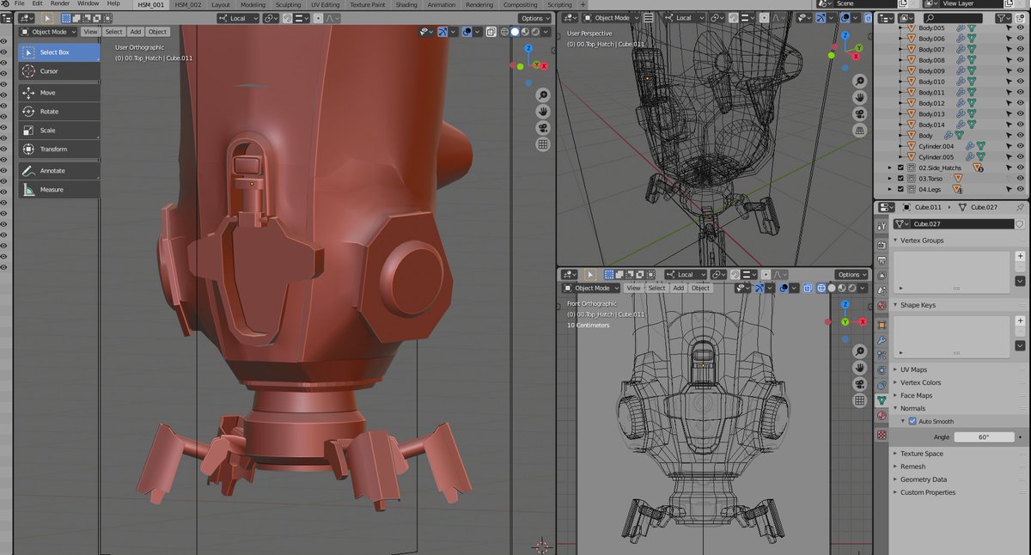The image size is (1031, 555).
Task: Select the Select Box tool
Action: (x=58, y=52)
